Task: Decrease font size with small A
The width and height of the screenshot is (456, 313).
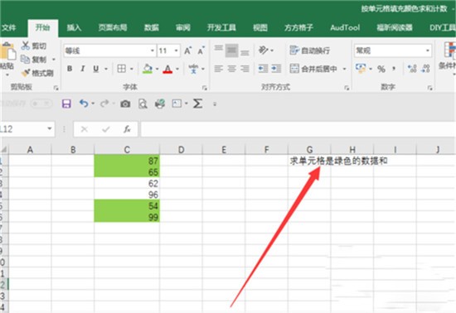Action: point(201,51)
